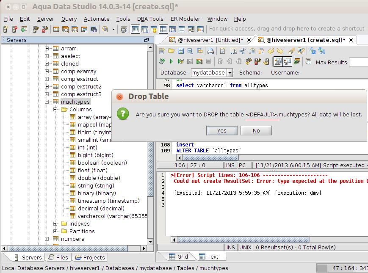Toggle the window layout view button after first table view
This screenshot has height=273, width=368.
145,29
